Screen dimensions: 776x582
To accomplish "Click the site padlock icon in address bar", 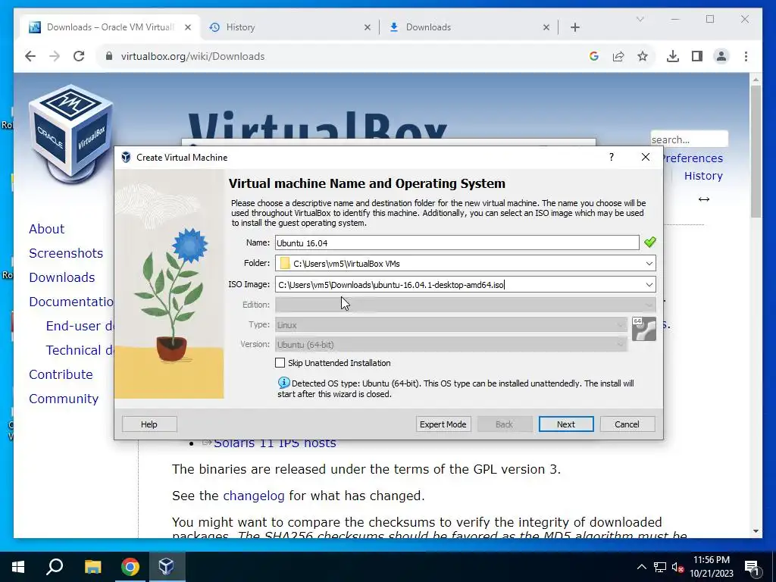I will coord(109,56).
